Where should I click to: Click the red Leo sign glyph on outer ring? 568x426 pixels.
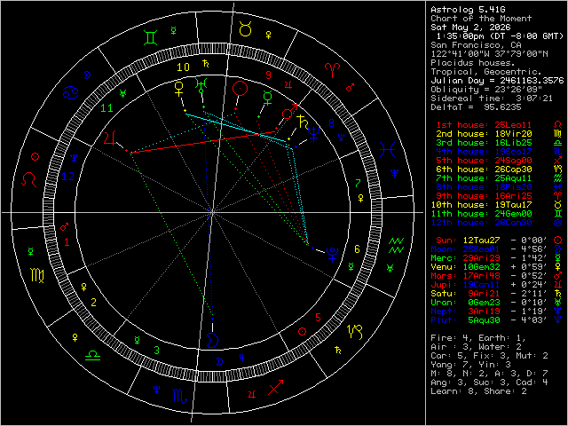pos(29,179)
